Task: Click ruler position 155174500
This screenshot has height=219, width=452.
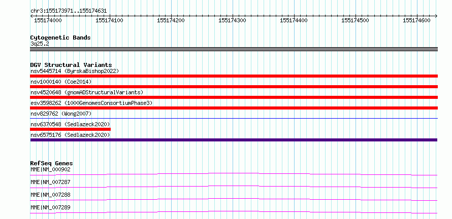Action: [355, 20]
